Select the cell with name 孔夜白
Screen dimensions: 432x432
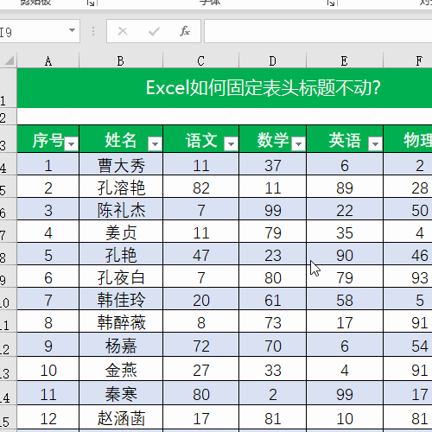tap(121, 276)
